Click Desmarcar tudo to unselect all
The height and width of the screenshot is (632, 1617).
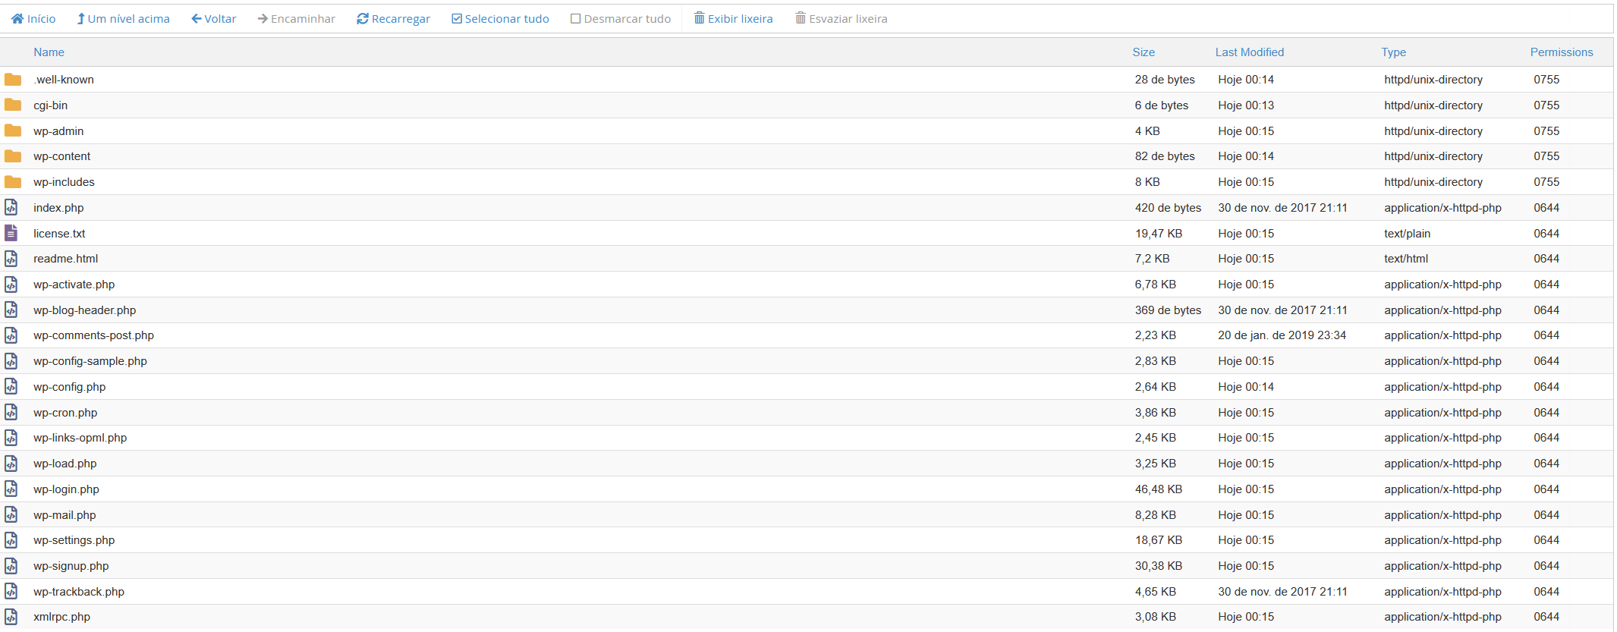pos(620,18)
